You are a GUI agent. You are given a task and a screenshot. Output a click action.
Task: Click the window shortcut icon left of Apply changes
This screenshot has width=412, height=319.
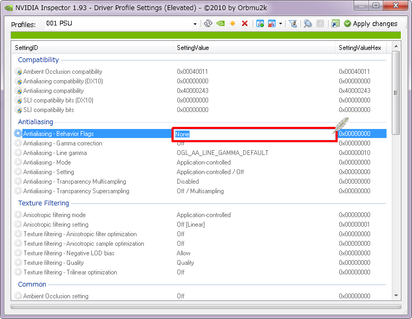click(x=335, y=24)
